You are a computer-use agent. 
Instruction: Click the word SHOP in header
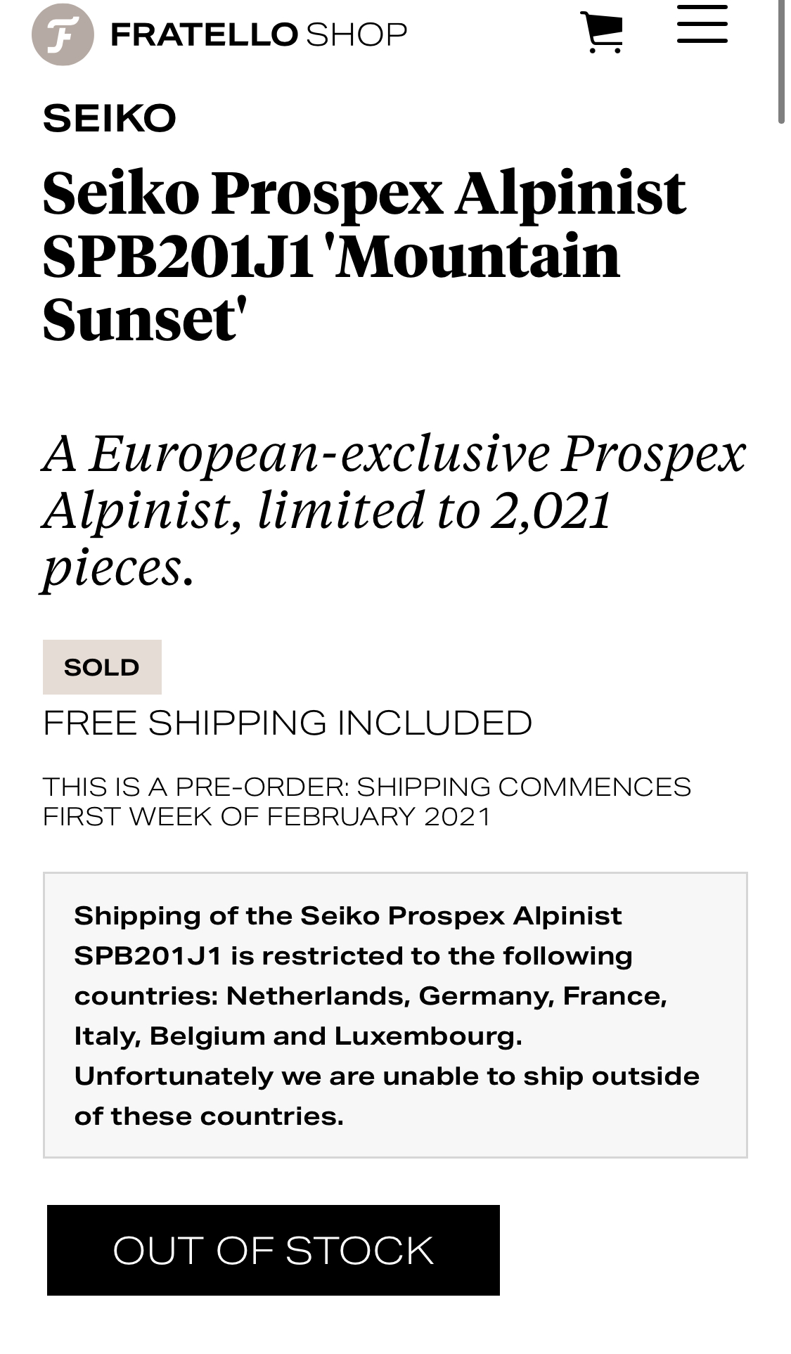(x=356, y=34)
